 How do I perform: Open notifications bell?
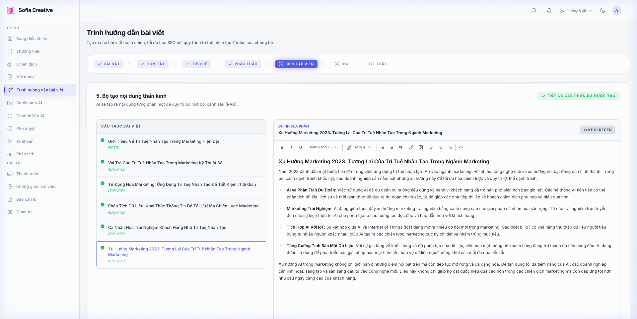549,10
